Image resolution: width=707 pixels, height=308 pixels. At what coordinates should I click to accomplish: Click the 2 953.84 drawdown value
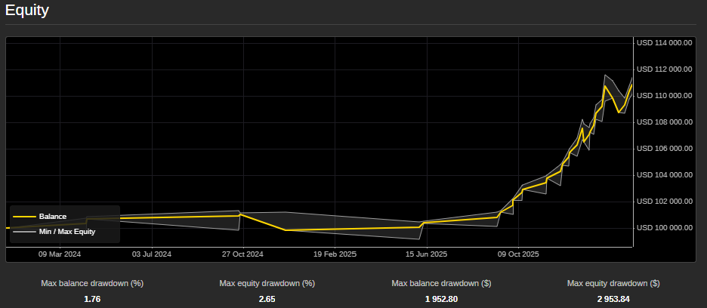pyautogui.click(x=613, y=299)
